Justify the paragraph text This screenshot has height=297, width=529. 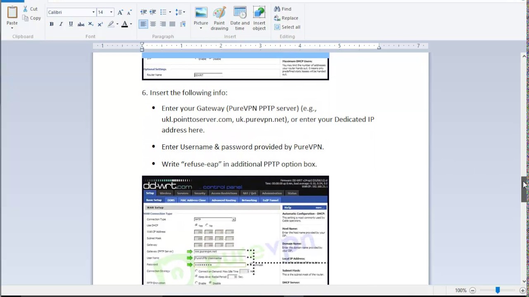coord(172,24)
